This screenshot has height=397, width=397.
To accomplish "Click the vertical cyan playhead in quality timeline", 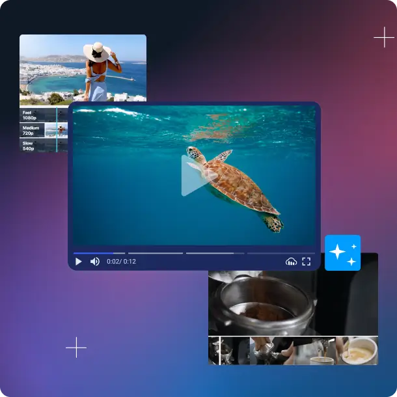I will point(57,130).
